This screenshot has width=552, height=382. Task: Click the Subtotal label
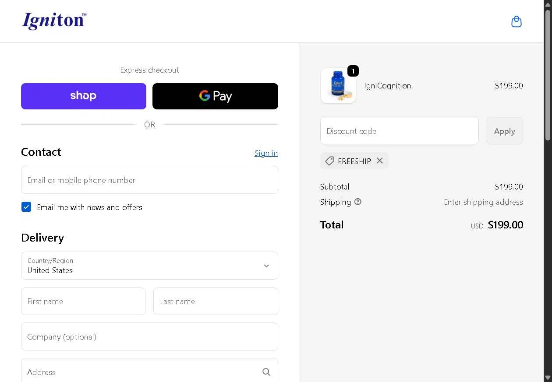[335, 187]
